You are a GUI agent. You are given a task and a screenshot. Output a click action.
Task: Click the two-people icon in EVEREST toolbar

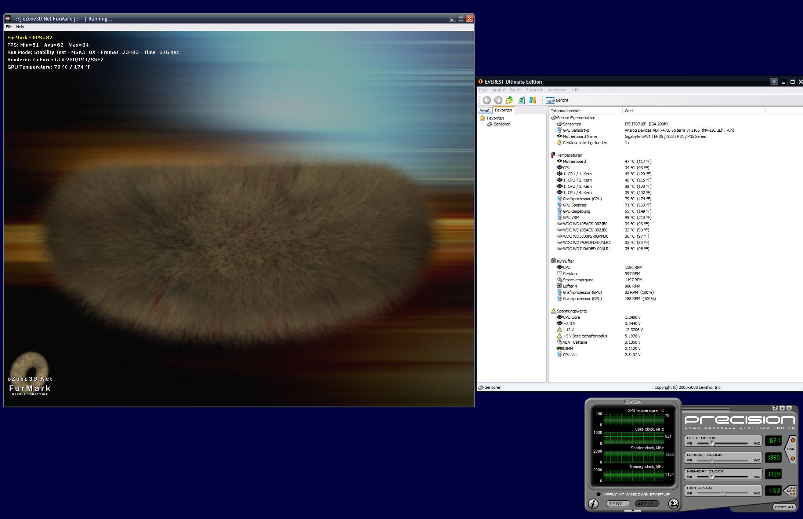tap(533, 100)
